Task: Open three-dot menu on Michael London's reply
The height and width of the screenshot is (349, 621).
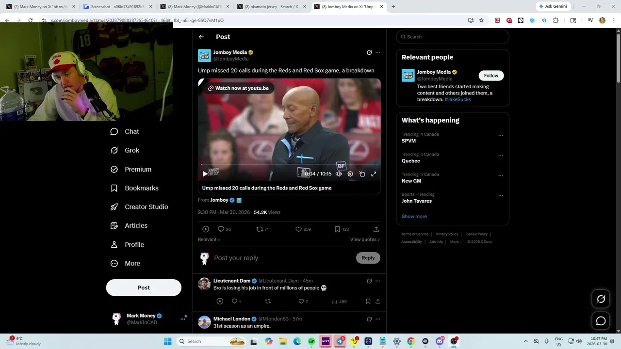Action: (x=378, y=319)
